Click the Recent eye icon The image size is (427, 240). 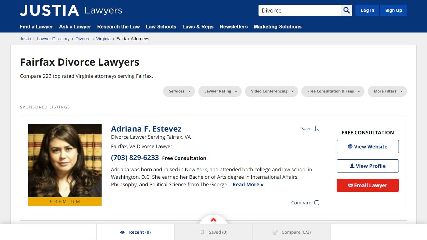[x=122, y=232]
